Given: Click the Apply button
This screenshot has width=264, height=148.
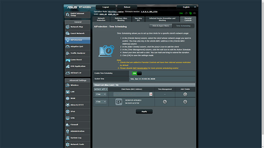Looking at the screenshot, I should tap(144, 111).
